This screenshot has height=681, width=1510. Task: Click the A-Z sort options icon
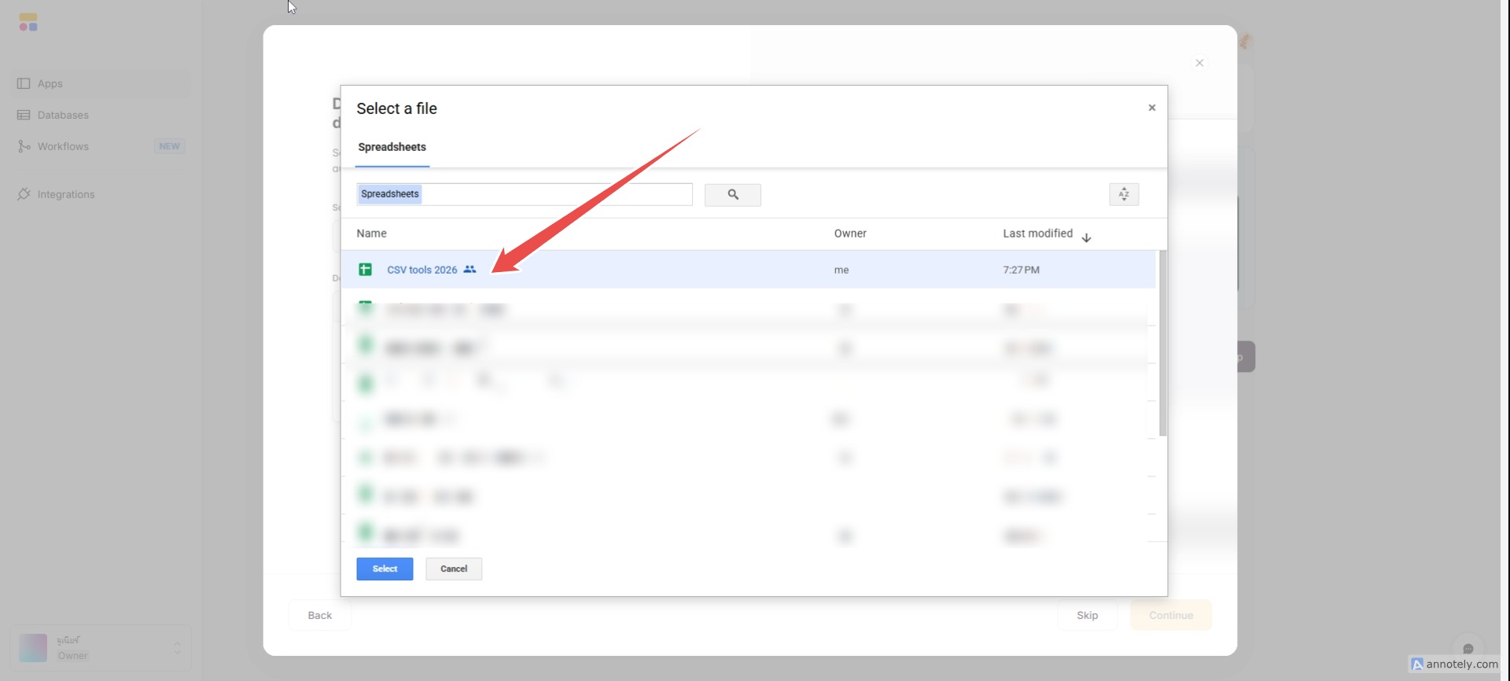[1123, 194]
